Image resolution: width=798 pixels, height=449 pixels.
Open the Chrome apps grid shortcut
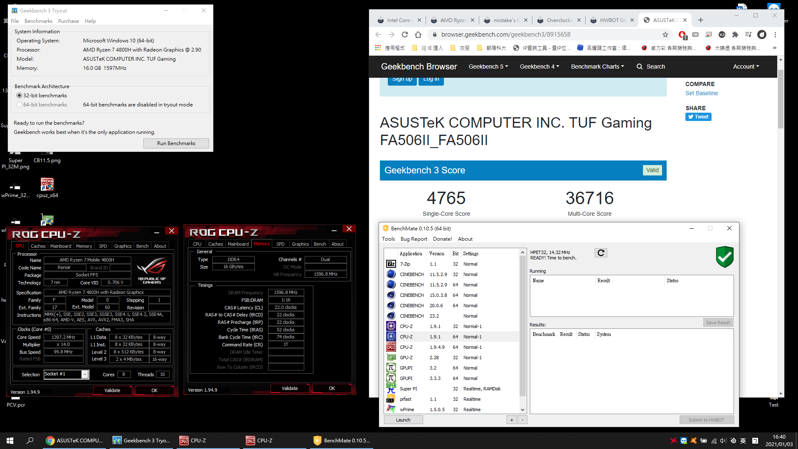(378, 48)
